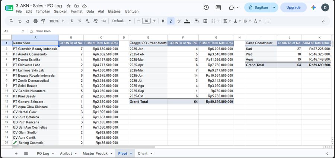This screenshot has height=158, width=335.
Task: Open vertical align dropdown
Action: 237,21
